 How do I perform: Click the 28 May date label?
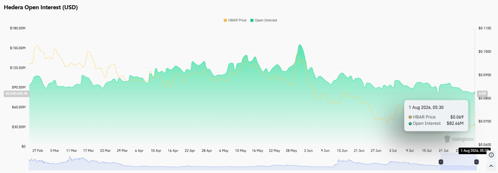tap(291, 151)
